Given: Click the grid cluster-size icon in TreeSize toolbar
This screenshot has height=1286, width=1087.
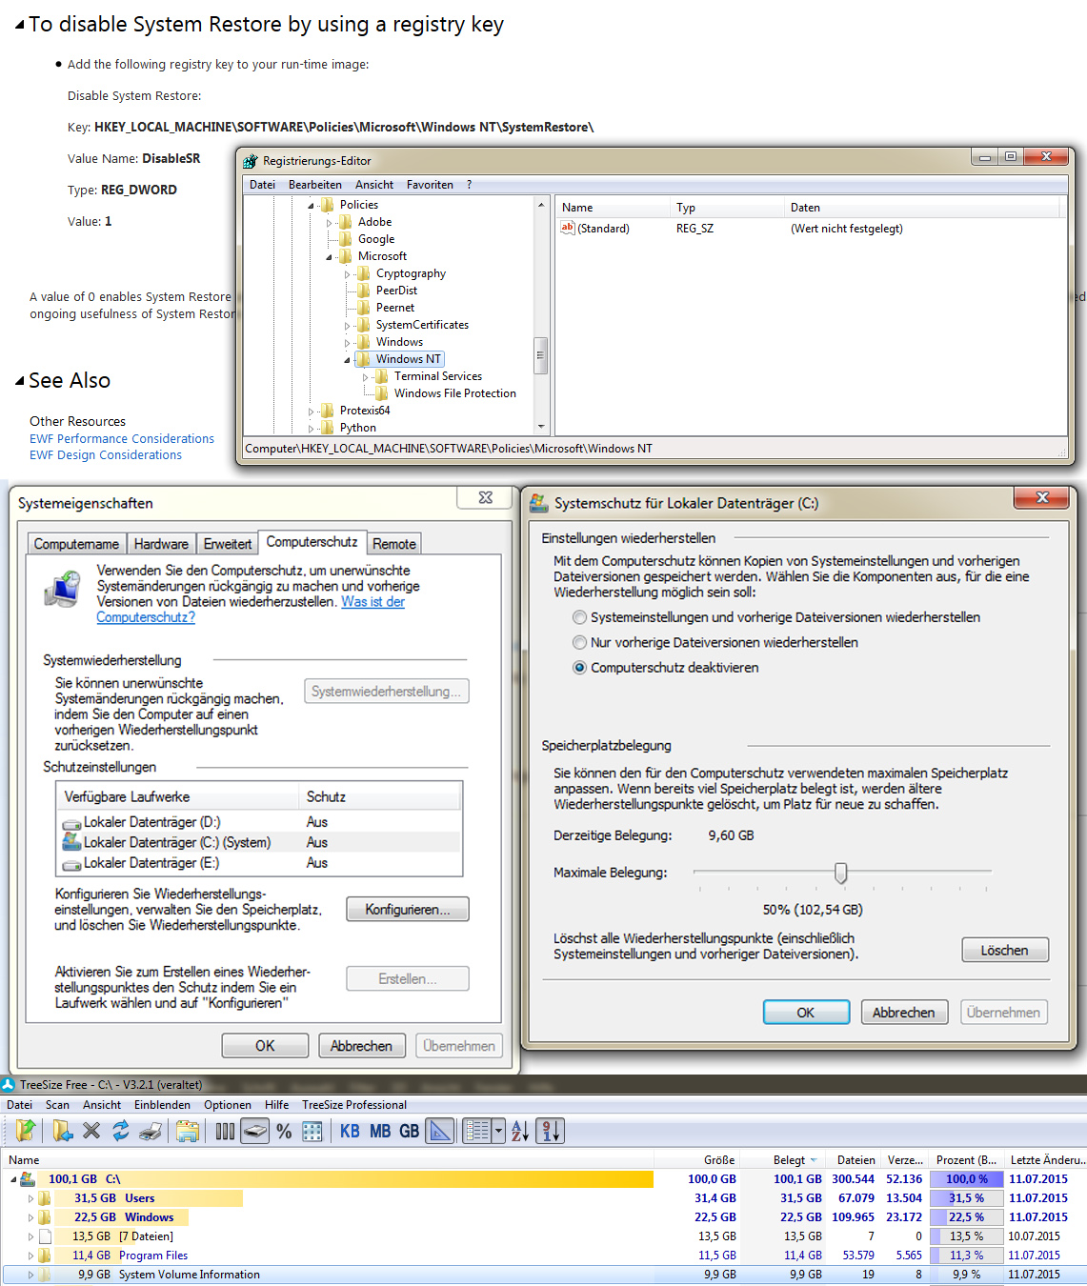Looking at the screenshot, I should (x=312, y=1131).
